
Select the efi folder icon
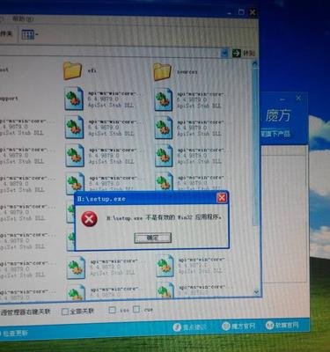point(72,71)
